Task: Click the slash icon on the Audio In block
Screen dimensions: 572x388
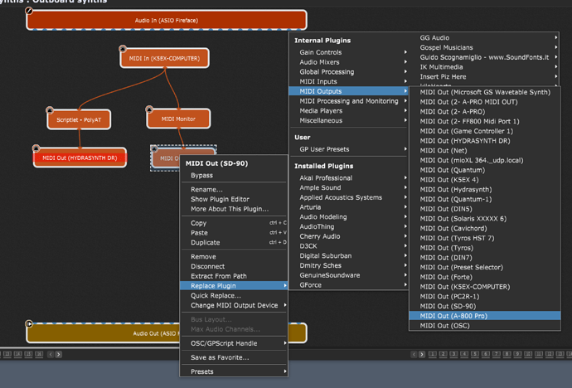Action: pos(29,11)
